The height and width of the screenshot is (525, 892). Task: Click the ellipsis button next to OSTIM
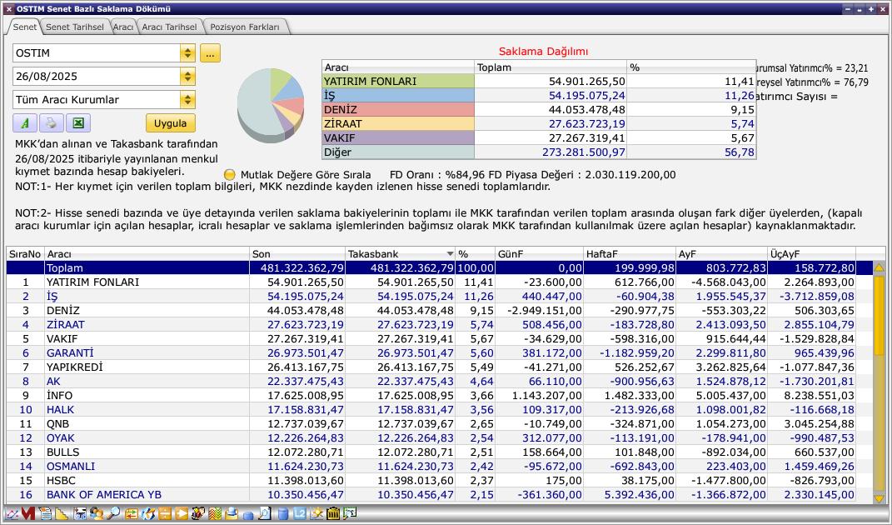pyautogui.click(x=210, y=53)
